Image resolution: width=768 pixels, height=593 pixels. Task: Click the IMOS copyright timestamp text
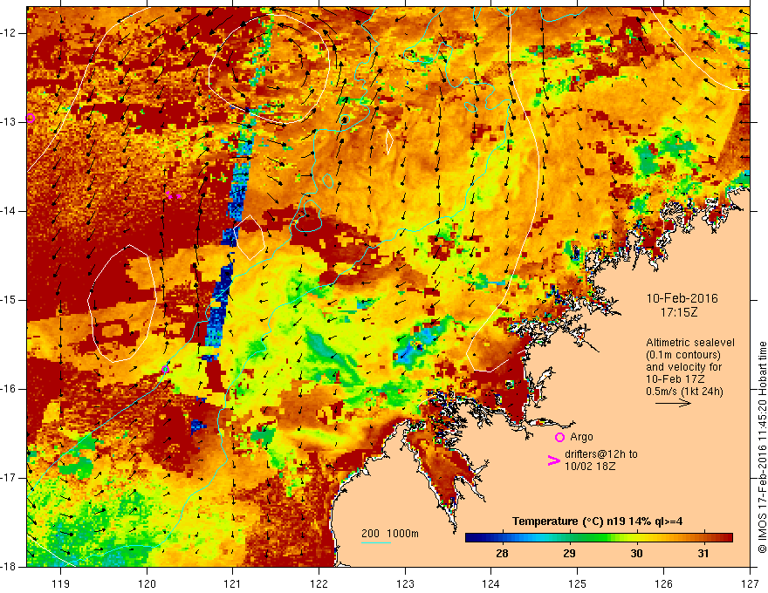762,447
